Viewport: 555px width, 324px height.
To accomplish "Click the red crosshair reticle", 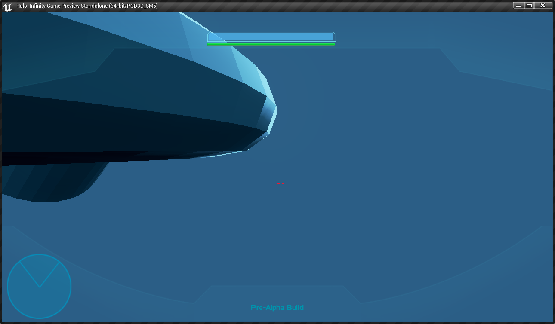I will [281, 184].
